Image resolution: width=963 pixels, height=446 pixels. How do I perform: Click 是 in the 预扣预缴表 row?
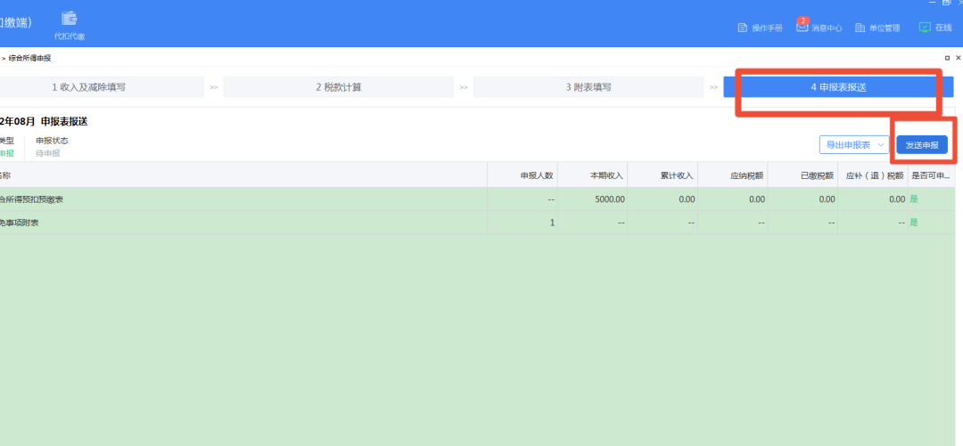[x=914, y=199]
